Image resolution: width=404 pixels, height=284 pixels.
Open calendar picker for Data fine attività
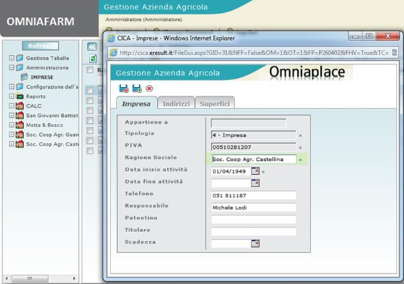(x=255, y=182)
